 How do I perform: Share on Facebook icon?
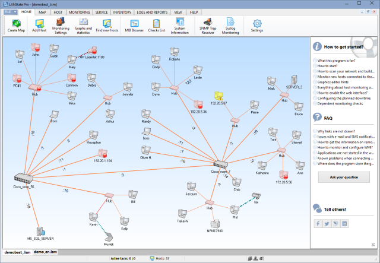(318, 223)
